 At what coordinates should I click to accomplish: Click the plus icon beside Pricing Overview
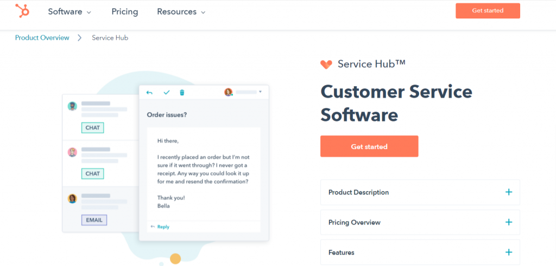point(509,222)
